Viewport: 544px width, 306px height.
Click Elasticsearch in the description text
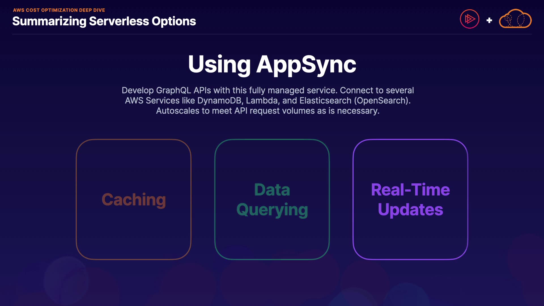click(x=325, y=101)
